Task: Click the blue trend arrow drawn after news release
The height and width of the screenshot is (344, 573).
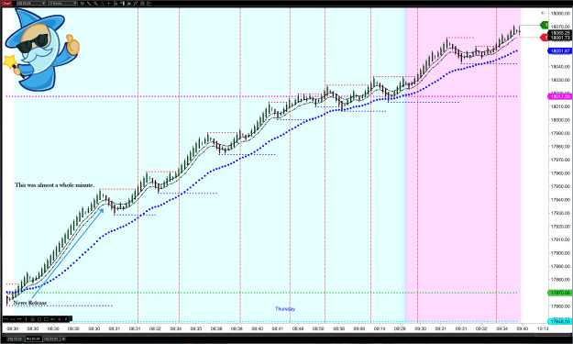Action: (68, 253)
